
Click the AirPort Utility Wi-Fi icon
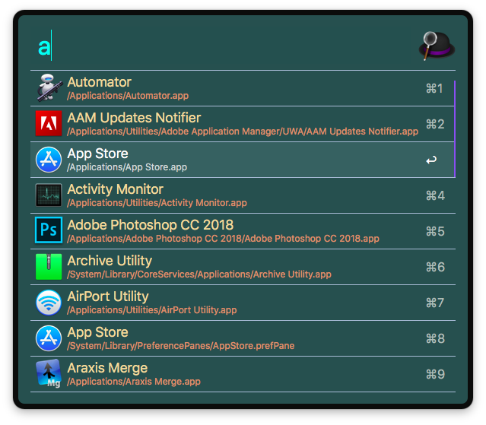point(49,303)
